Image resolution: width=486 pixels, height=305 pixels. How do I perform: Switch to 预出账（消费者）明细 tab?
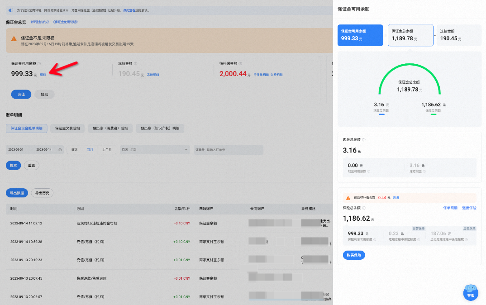tap(110, 129)
